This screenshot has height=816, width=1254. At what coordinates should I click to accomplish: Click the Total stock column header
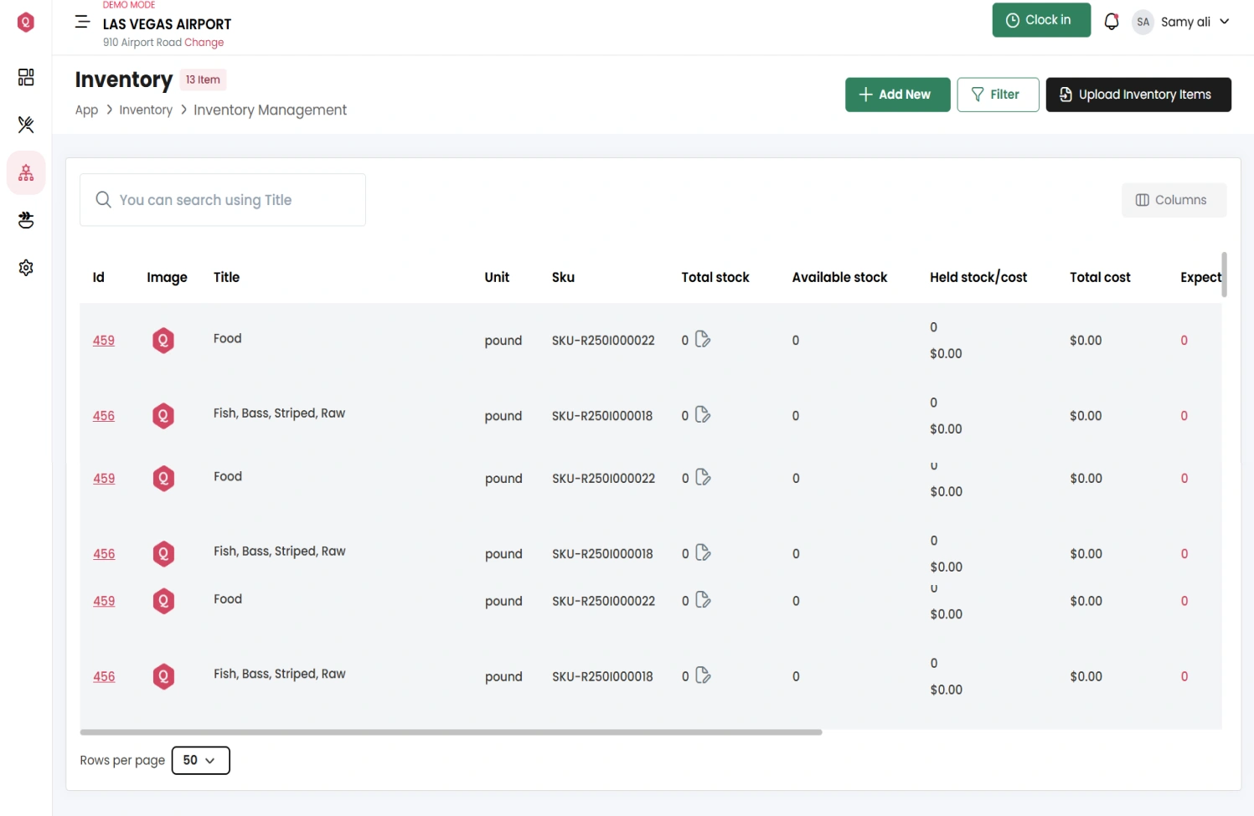[x=715, y=277]
